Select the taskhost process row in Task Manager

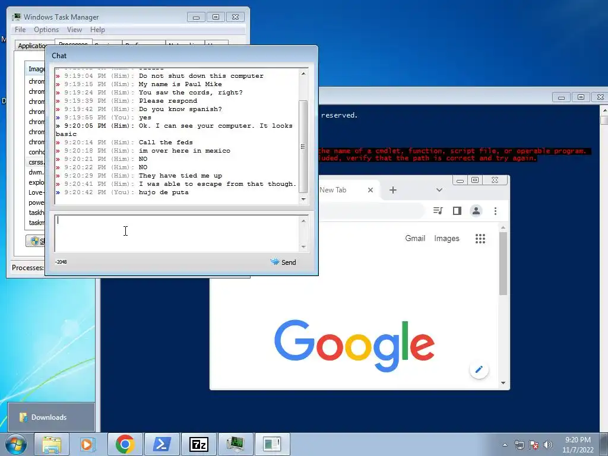tap(36, 213)
